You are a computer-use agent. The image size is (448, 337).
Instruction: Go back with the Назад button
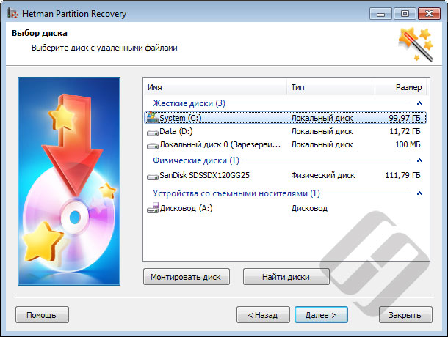tap(263, 315)
